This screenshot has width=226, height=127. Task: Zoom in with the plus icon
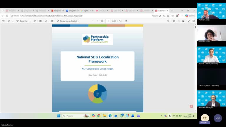click(97, 21)
